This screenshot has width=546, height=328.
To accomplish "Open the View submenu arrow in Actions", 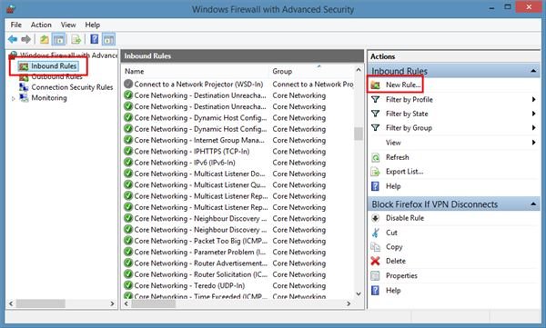I will 533,143.
